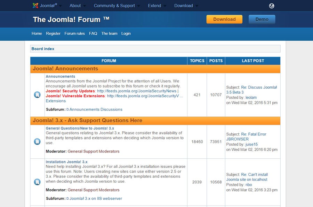This screenshot has width=313, height=207.
Task: Open the Announcements forum link
Action: pyautogui.click(x=61, y=76)
